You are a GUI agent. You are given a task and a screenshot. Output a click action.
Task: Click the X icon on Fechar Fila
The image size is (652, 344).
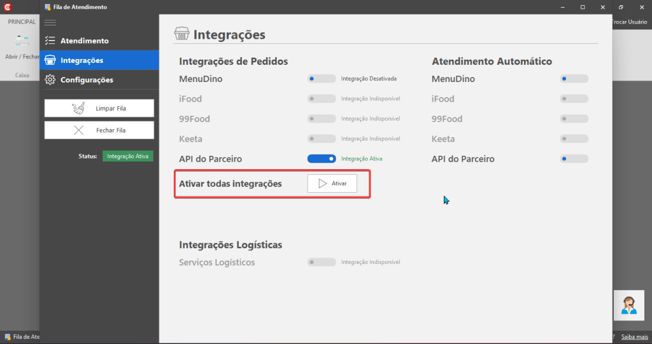click(78, 130)
